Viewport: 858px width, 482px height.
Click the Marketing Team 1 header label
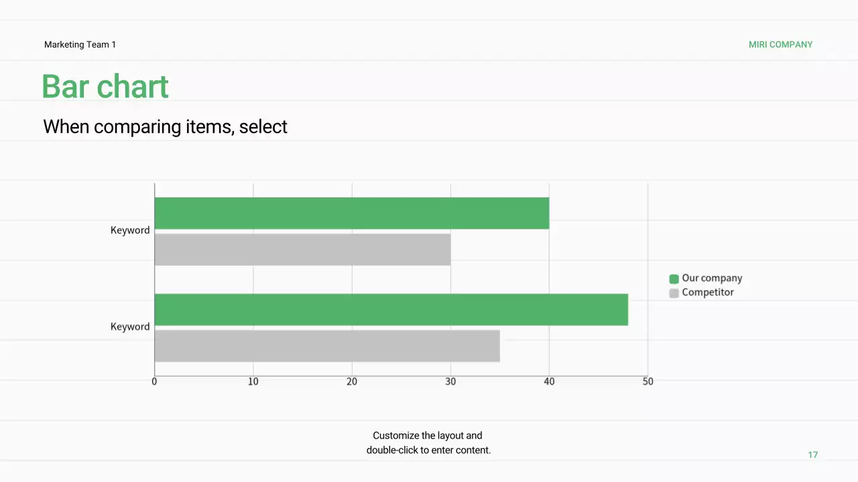[80, 45]
